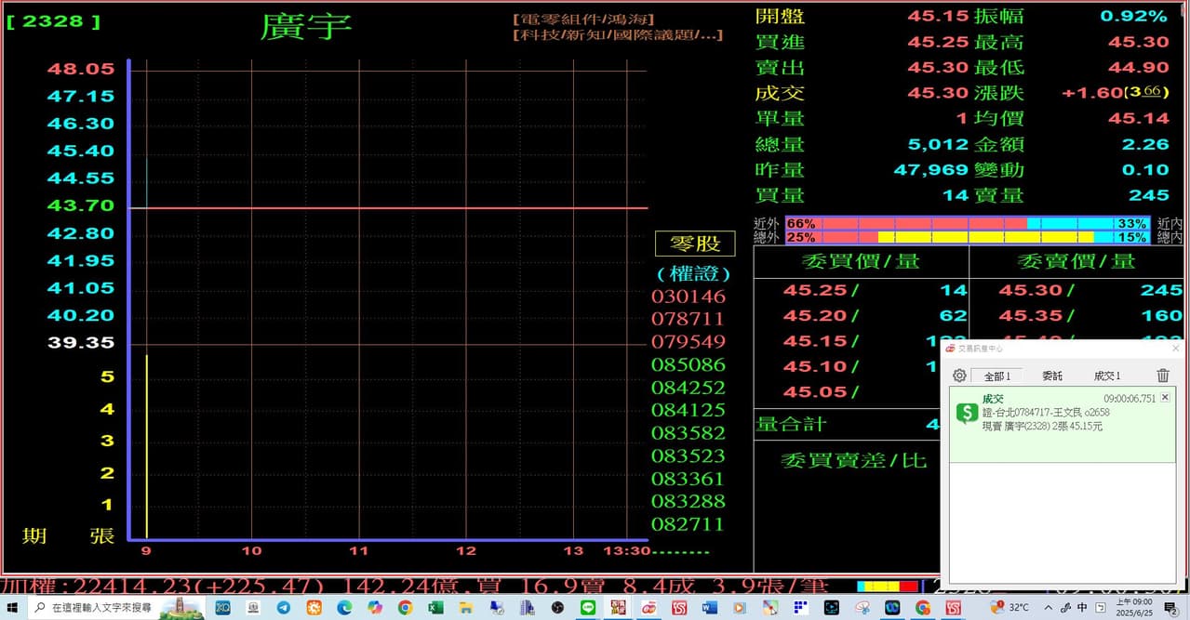1190x620 pixels.
Task: Click the 委買價/量 column header
Action: [861, 261]
